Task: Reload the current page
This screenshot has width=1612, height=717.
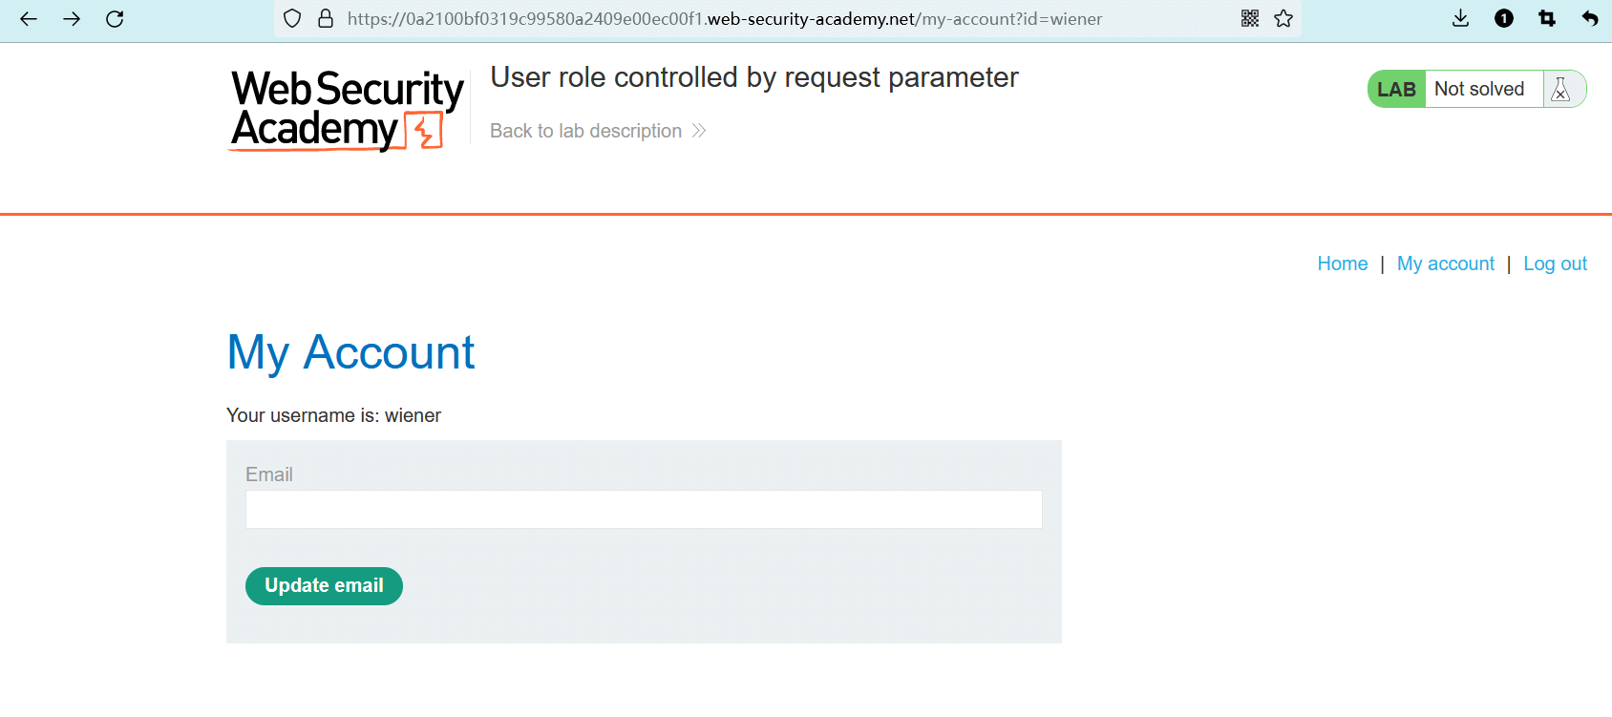Action: point(115,19)
